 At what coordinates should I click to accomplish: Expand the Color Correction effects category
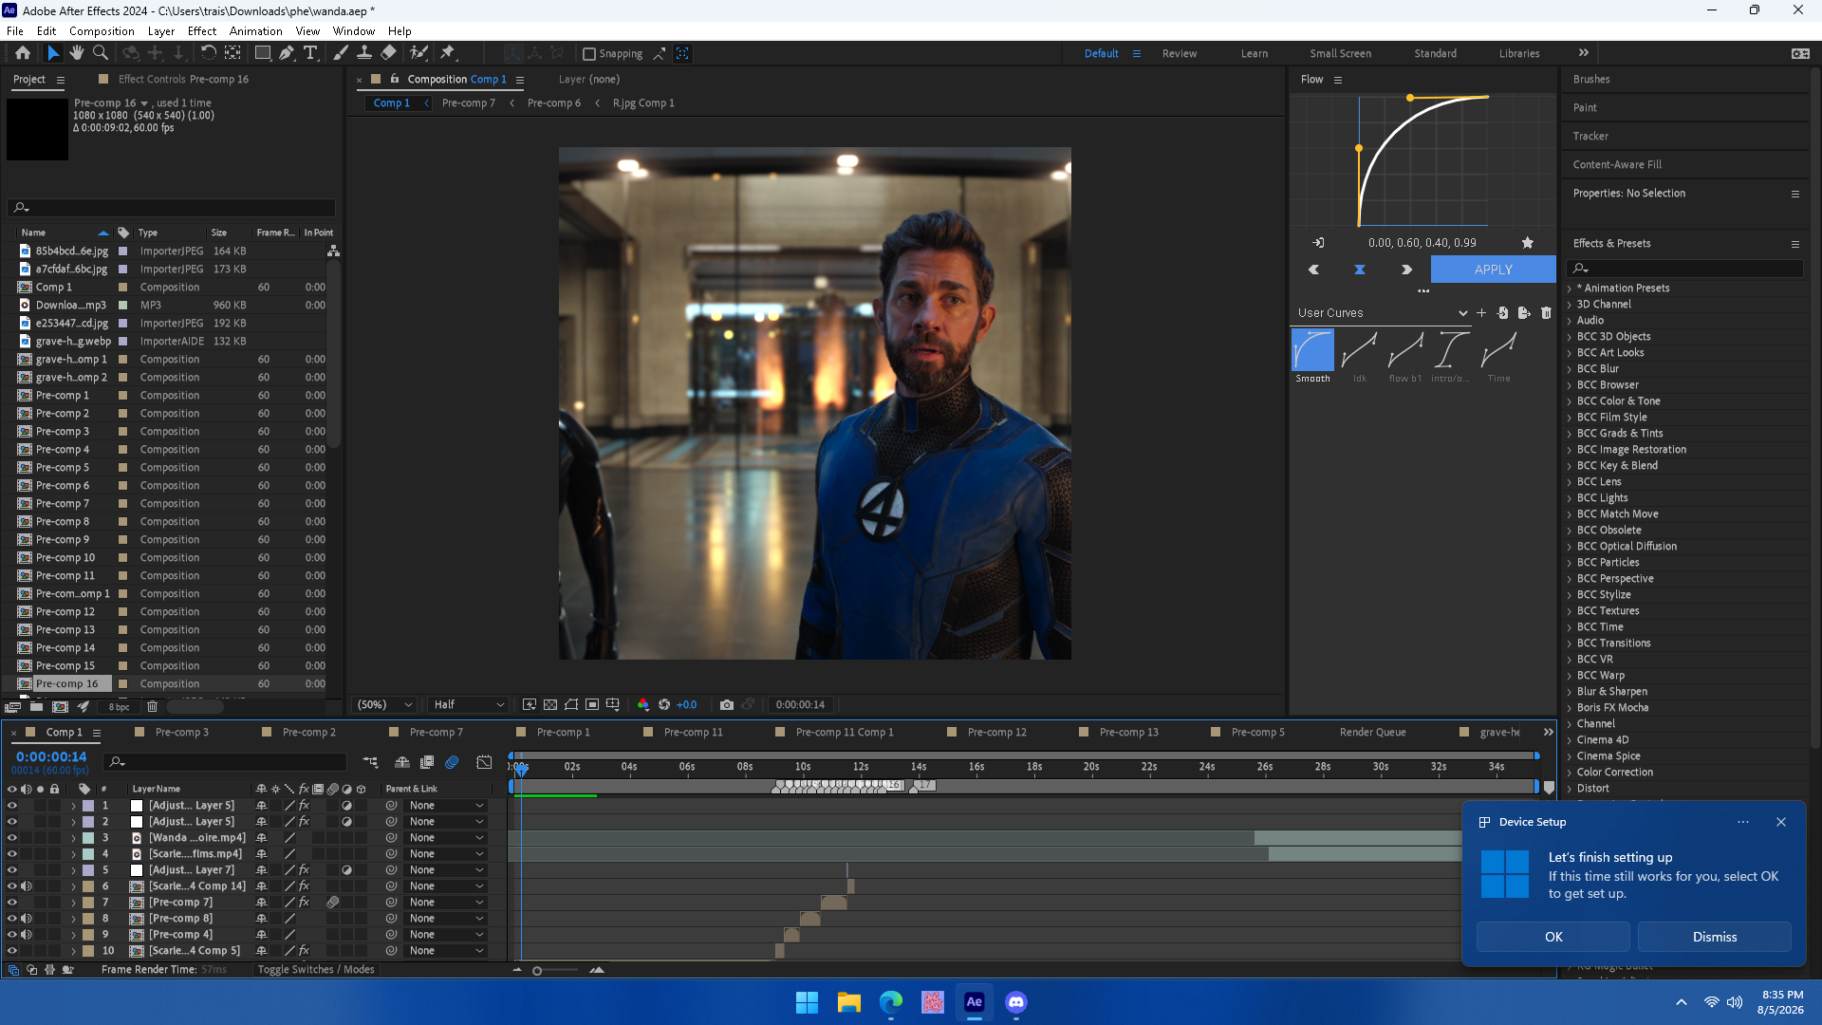[1570, 773]
